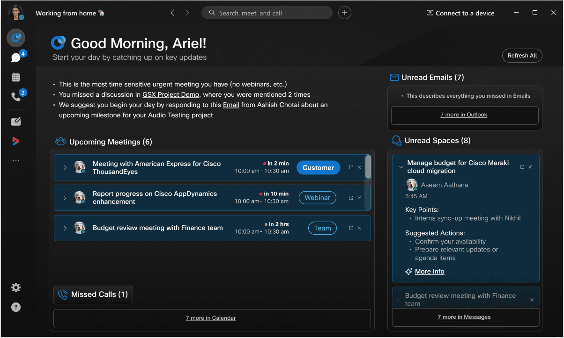
Task: Open Help question mark icon
Action: tap(16, 307)
